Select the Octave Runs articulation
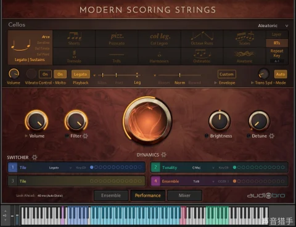This screenshot has width=296, height=227. coord(202,39)
